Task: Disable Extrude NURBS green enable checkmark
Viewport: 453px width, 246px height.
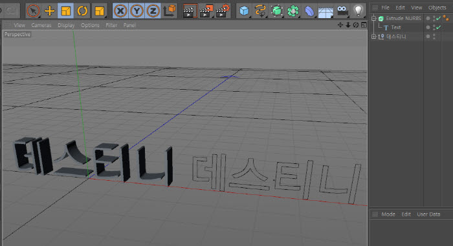Action: 439,18
